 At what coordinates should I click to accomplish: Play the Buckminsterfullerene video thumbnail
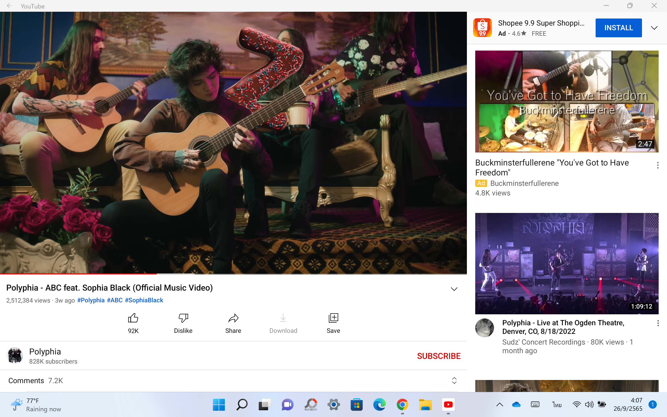pyautogui.click(x=567, y=101)
